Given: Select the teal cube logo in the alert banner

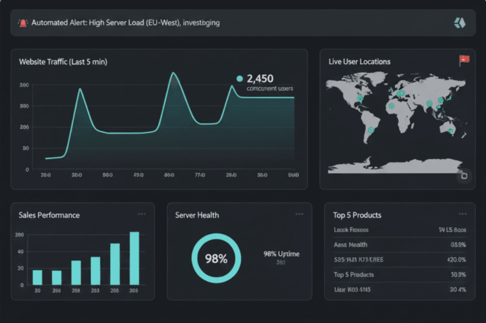Looking at the screenshot, I should pyautogui.click(x=459, y=22).
